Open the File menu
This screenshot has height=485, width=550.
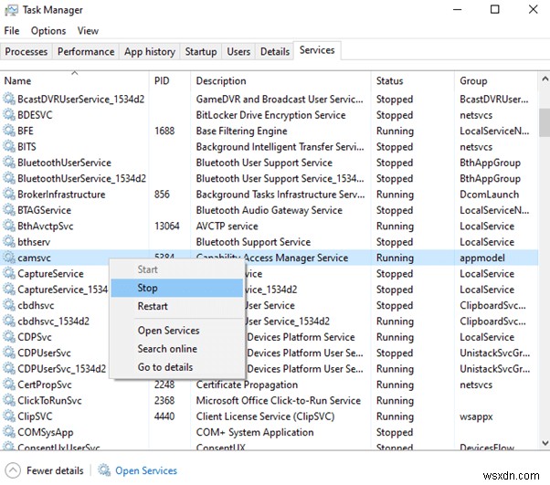click(12, 31)
